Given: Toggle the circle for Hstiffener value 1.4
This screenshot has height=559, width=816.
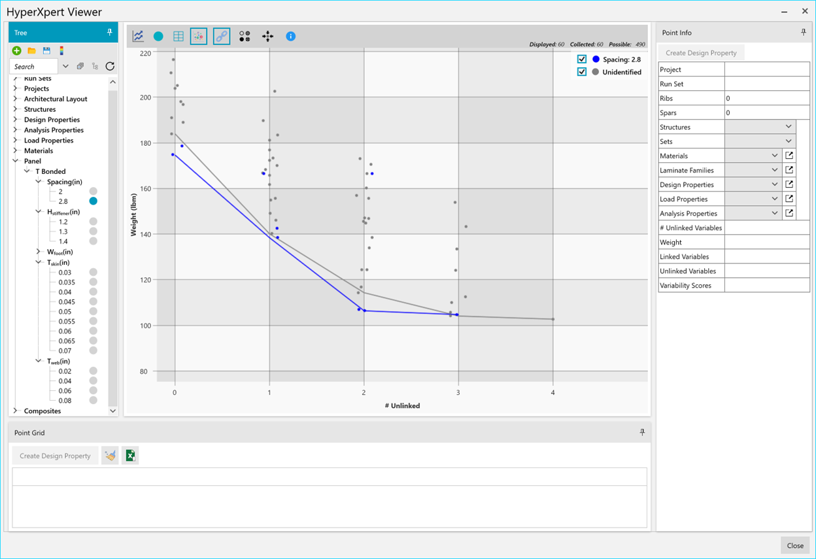Looking at the screenshot, I should (93, 241).
